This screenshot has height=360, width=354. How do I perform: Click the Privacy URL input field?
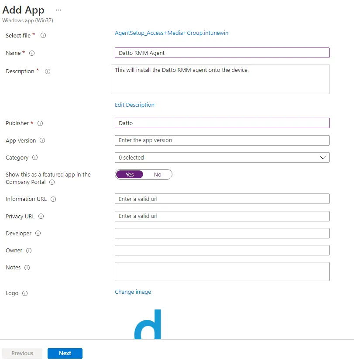222,216
